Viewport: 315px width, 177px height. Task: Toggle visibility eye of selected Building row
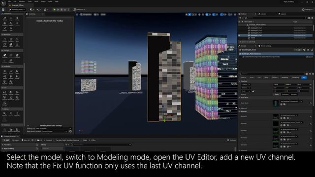point(239,35)
